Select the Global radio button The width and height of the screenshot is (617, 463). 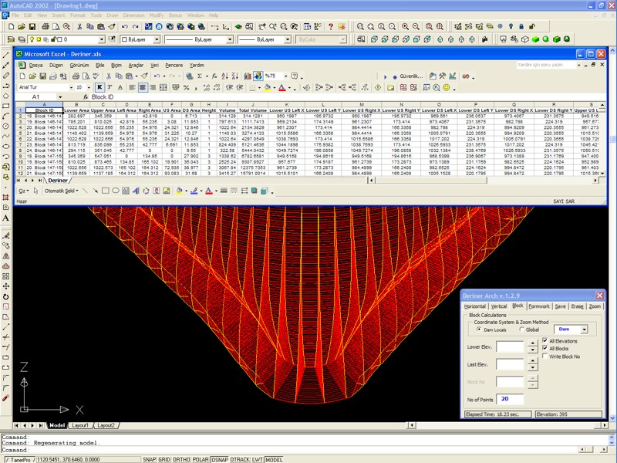523,330
